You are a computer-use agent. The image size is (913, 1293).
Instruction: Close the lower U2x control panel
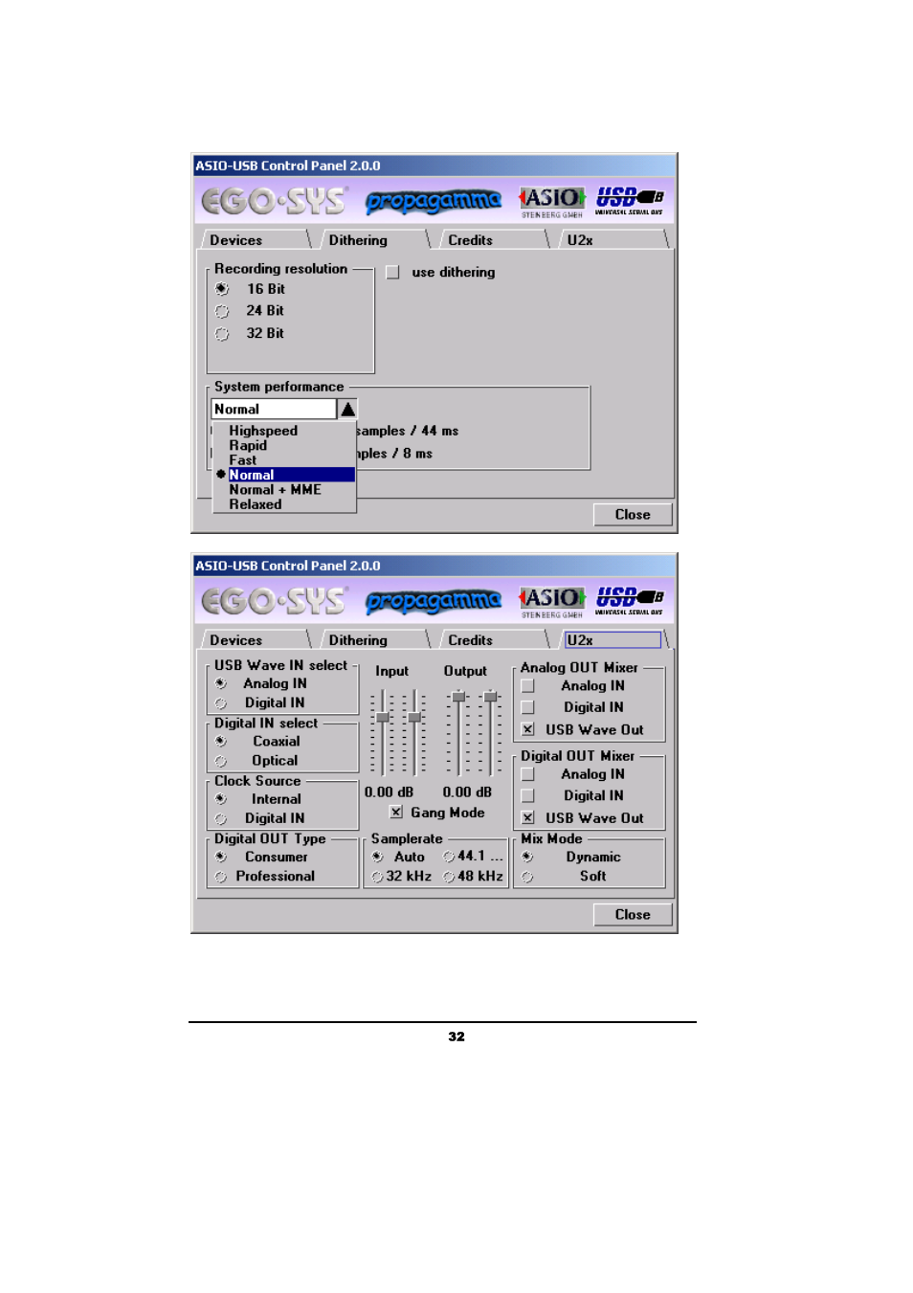[x=633, y=915]
